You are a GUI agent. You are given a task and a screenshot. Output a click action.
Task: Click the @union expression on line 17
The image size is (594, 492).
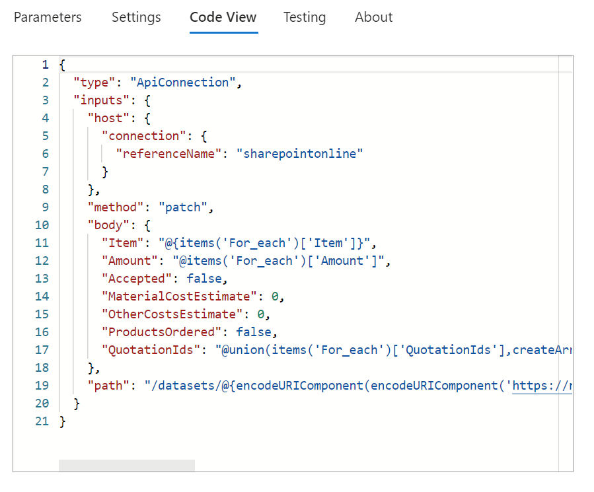tap(394, 349)
